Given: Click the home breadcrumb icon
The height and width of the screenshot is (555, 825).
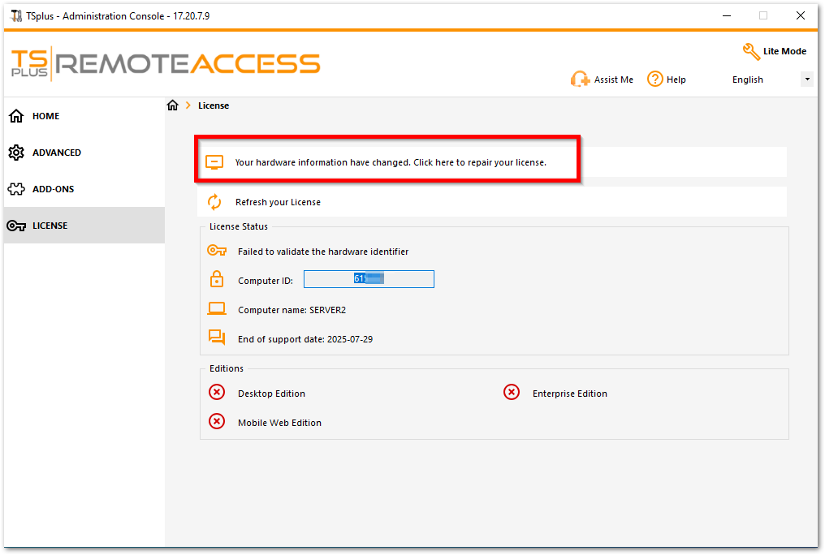Looking at the screenshot, I should coord(172,105).
